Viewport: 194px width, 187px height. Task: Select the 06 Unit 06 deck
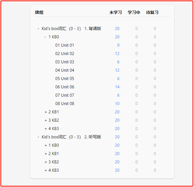point(65,87)
